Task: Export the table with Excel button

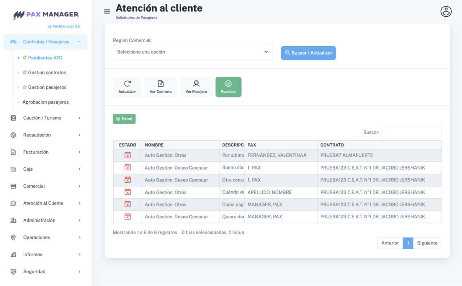Action: [x=124, y=119]
